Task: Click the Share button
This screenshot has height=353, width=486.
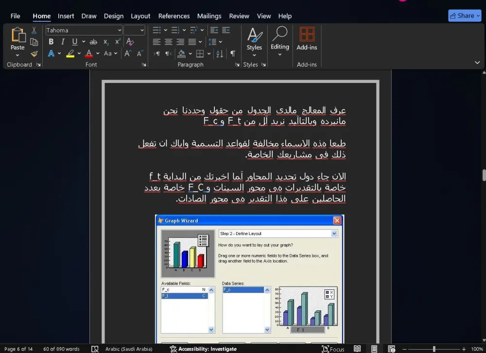Action: (464, 15)
